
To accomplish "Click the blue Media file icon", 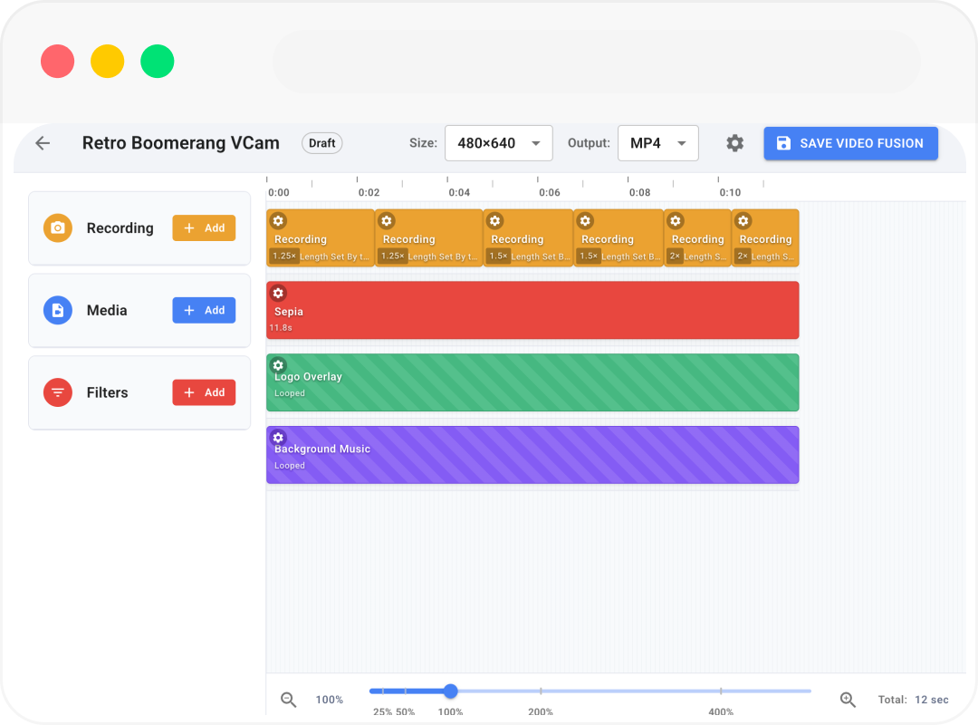I will click(58, 311).
